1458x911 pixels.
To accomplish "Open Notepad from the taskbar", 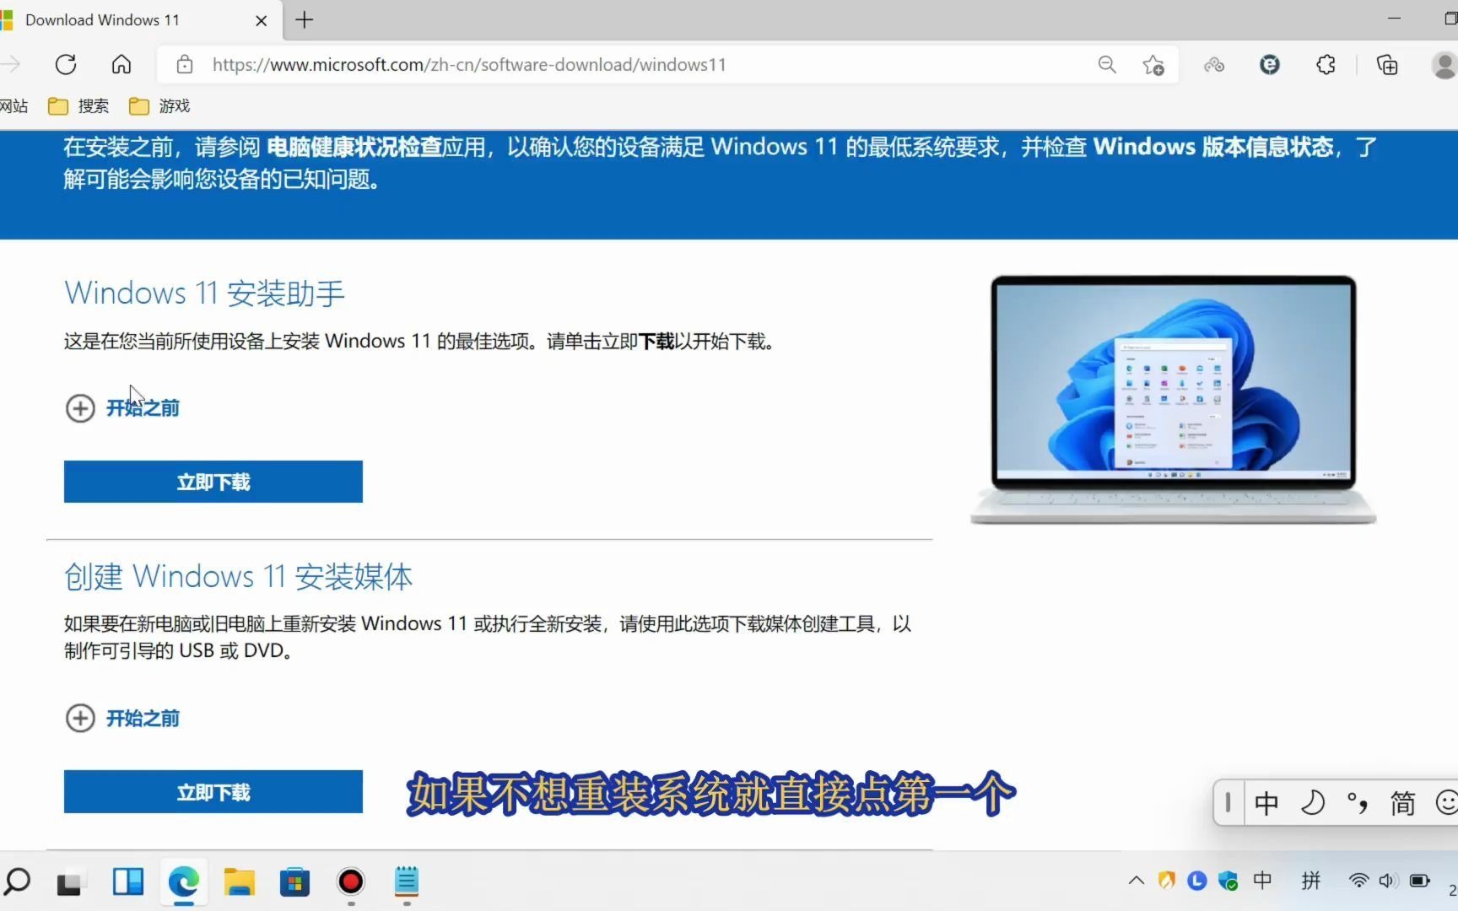I will click(406, 882).
